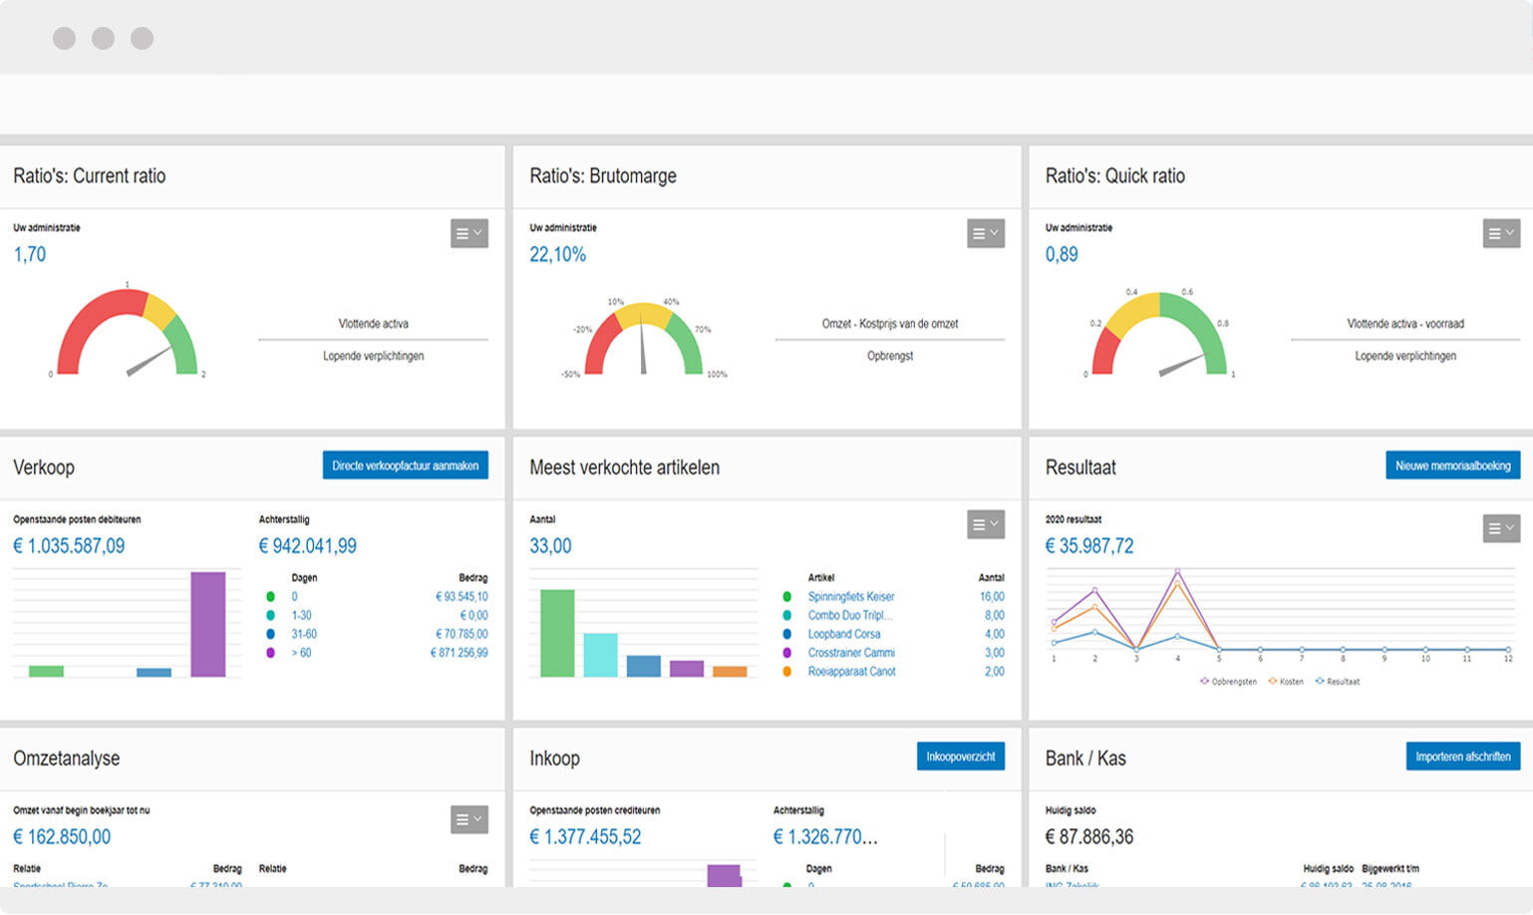Image resolution: width=1533 pixels, height=915 pixels.
Task: Click the cyan bar in Meest verkochte chart
Action: coord(601,655)
